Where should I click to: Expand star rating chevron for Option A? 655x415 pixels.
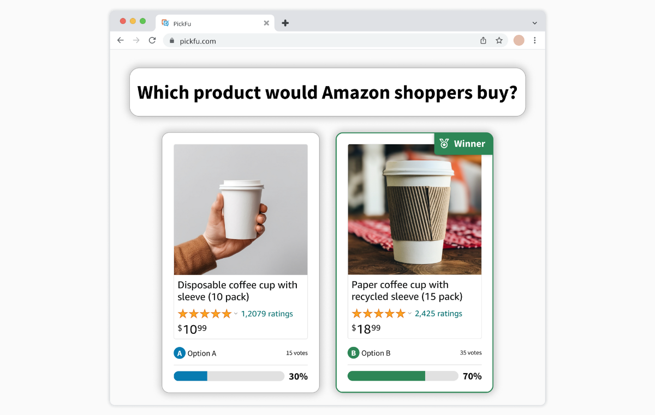pyautogui.click(x=236, y=314)
